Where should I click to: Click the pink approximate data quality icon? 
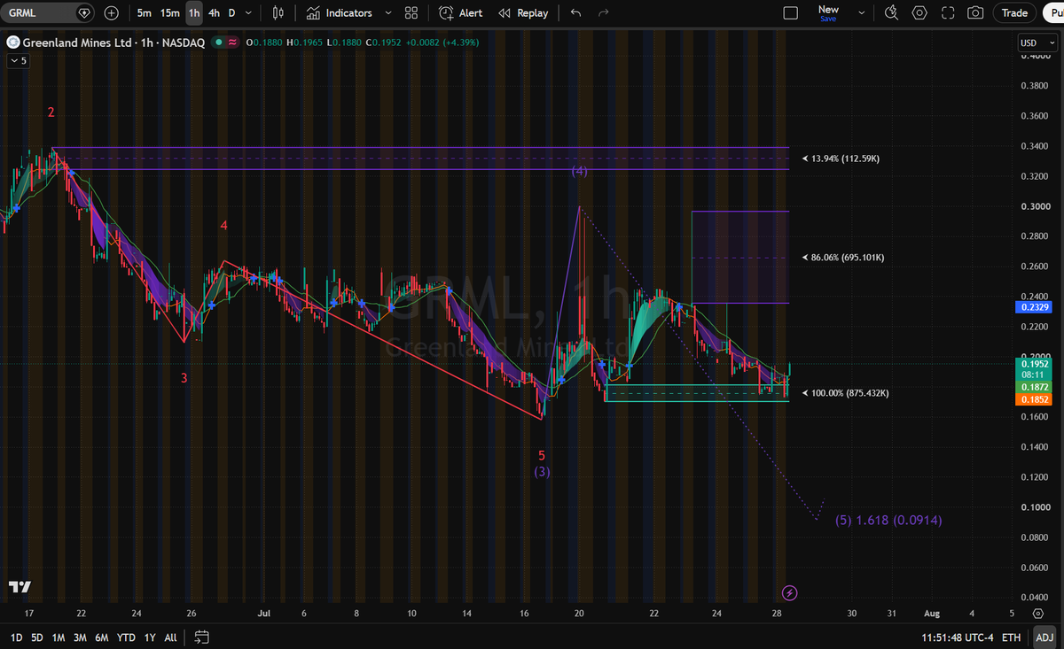coord(232,42)
